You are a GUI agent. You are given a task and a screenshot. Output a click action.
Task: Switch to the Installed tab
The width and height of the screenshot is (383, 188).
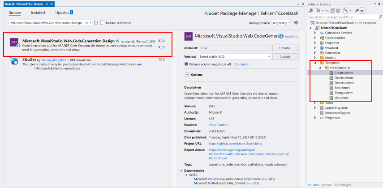pos(38,13)
